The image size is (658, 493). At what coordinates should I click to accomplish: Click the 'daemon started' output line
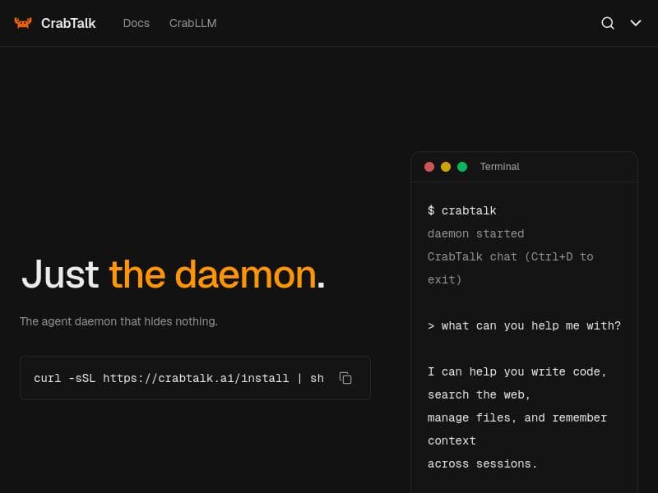475,233
